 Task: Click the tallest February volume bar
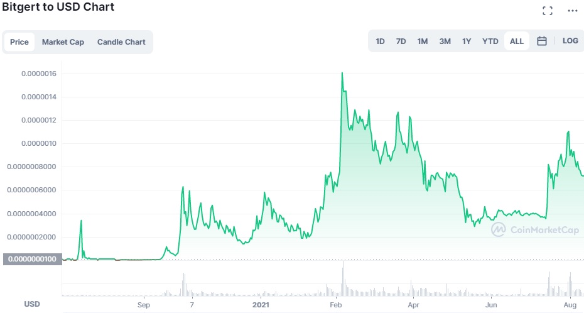tap(343, 278)
